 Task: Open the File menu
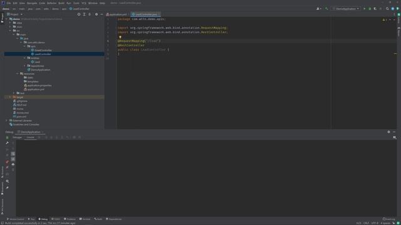point(9,3)
